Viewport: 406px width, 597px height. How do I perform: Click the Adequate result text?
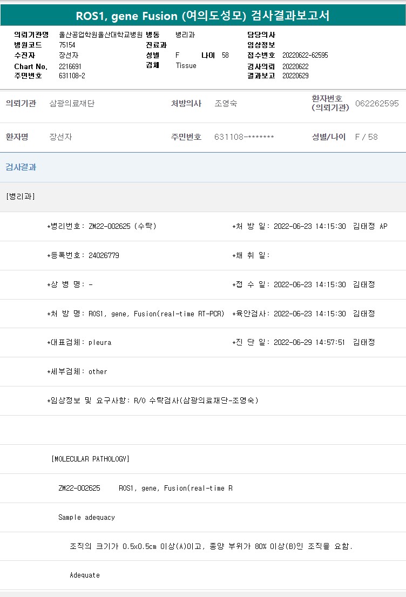(85, 575)
